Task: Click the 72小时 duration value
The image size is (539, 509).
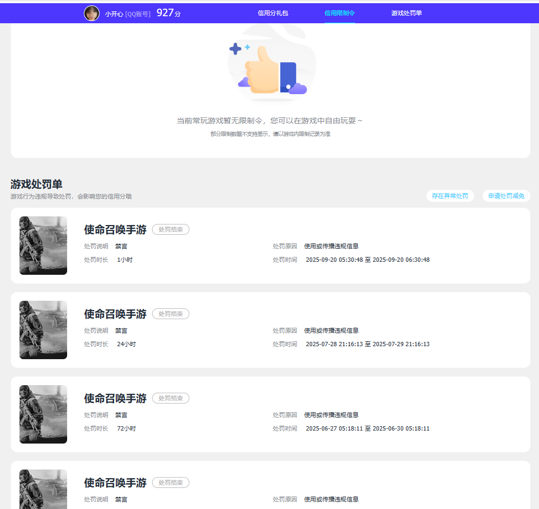Action: coord(127,428)
